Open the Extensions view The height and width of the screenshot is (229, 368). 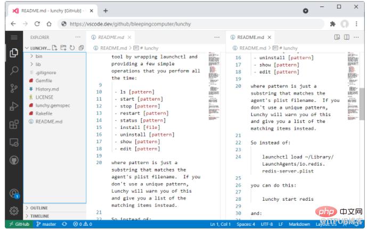coord(14,124)
